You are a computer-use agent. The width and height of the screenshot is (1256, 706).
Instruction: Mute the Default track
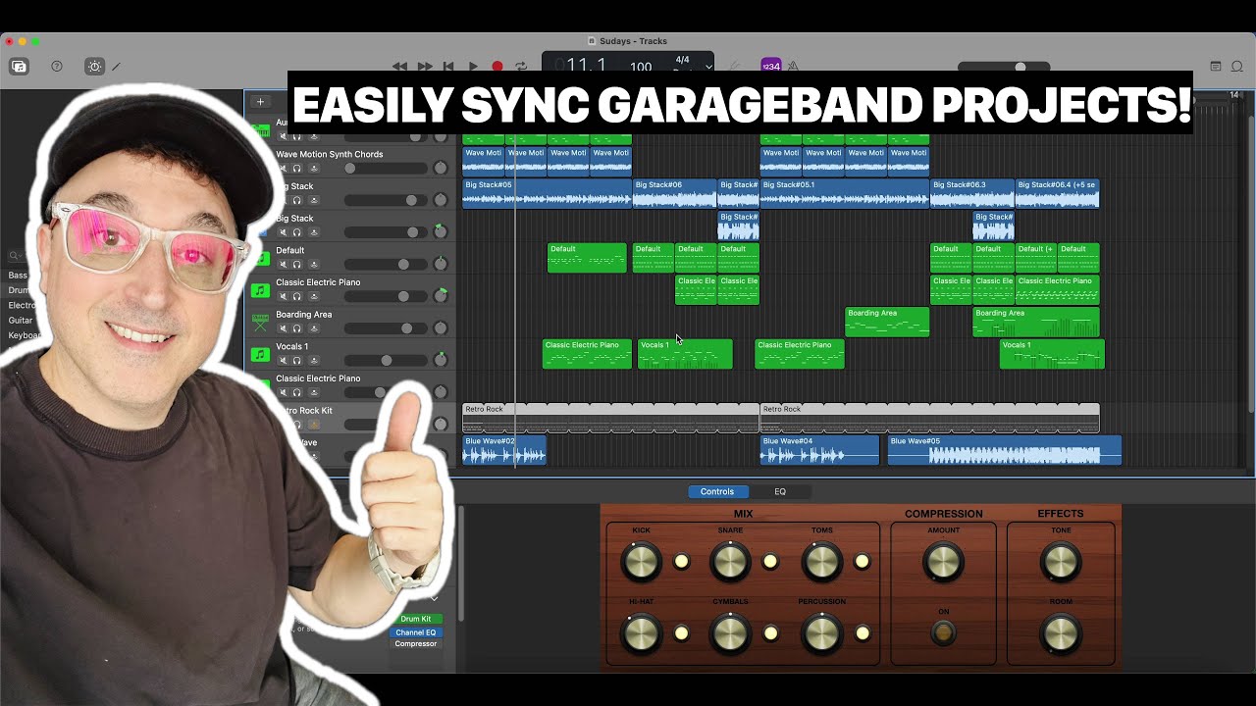click(x=283, y=265)
